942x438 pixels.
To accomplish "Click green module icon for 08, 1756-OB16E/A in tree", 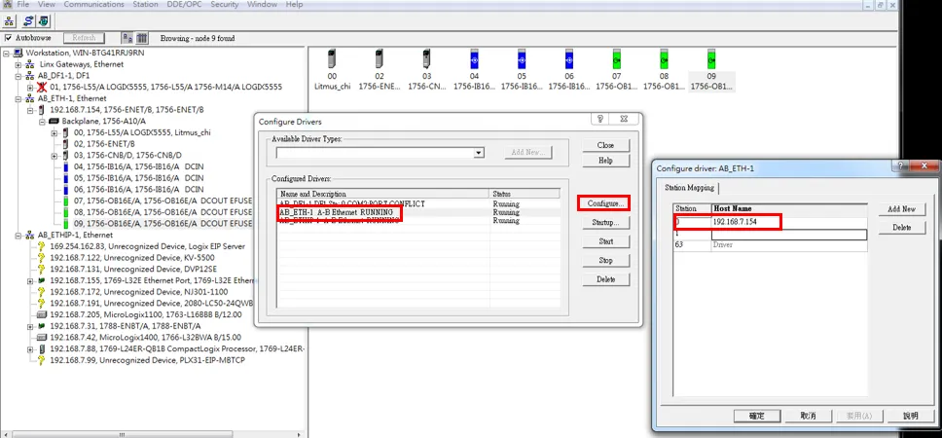I will point(65,212).
